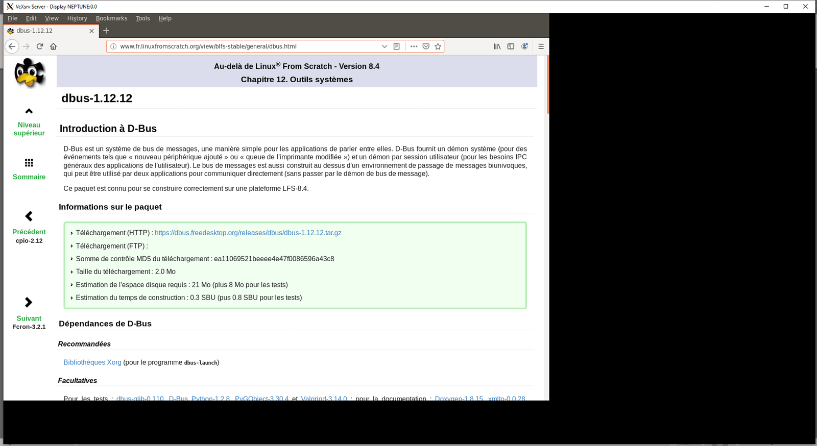
Task: Click the 'Facultatives' subheading
Action: pyautogui.click(x=78, y=381)
